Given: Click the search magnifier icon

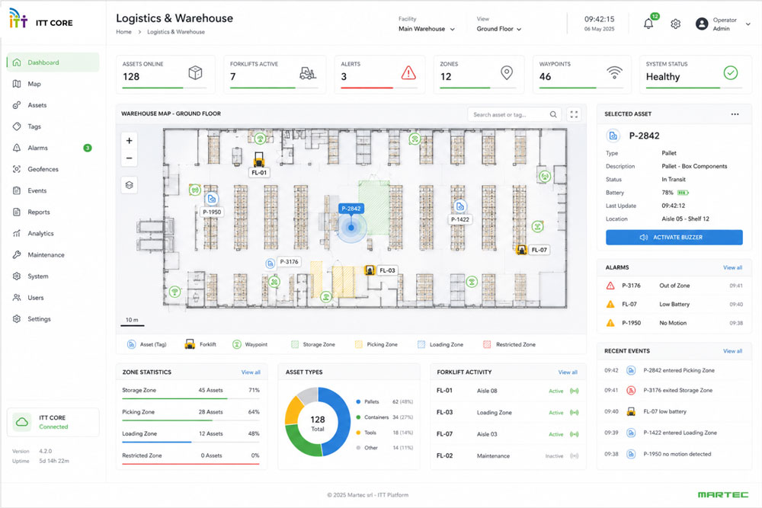Looking at the screenshot, I should (553, 114).
